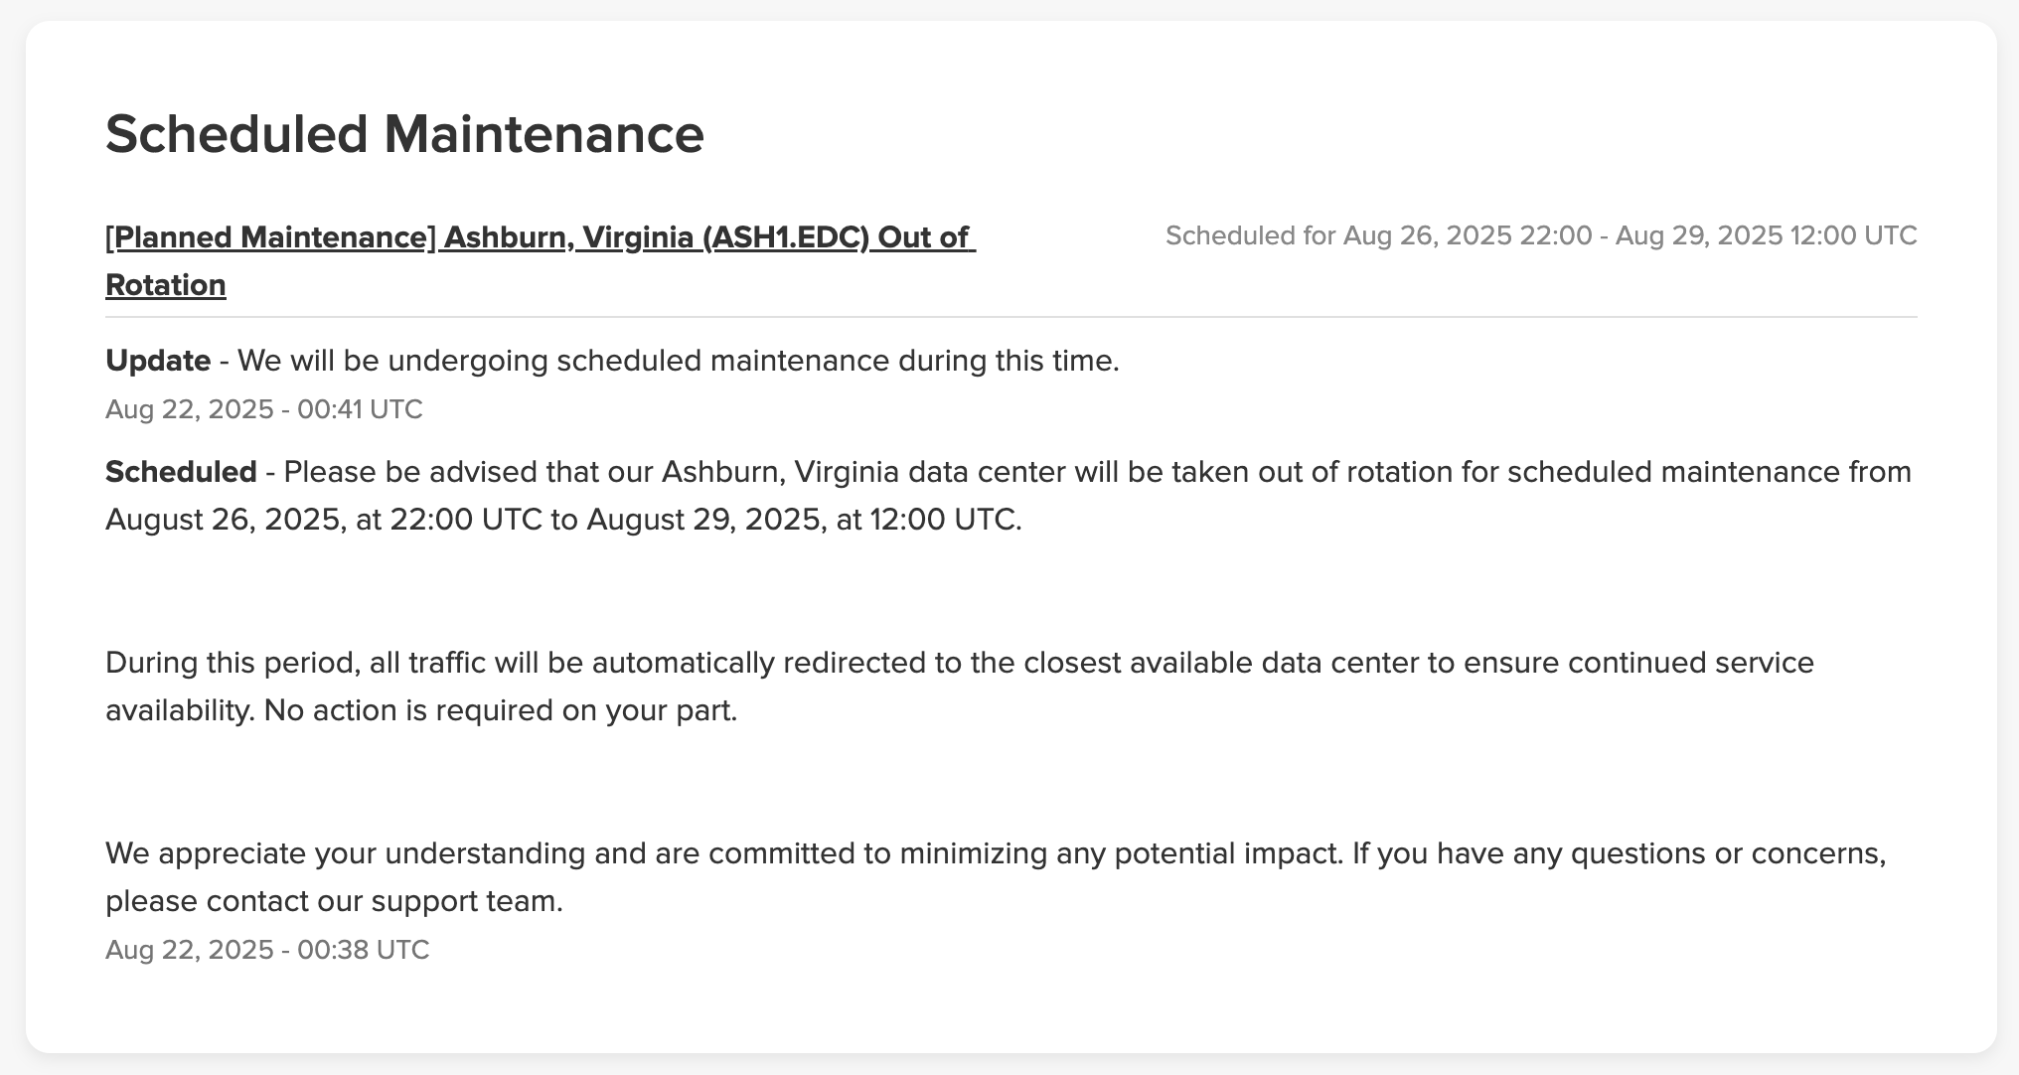Click the 'Scheduled for' time range text
2019x1075 pixels.
(1541, 235)
